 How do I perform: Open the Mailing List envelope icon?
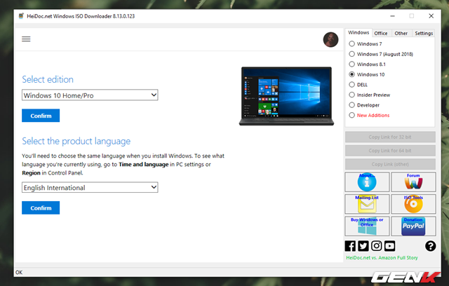coord(367,204)
